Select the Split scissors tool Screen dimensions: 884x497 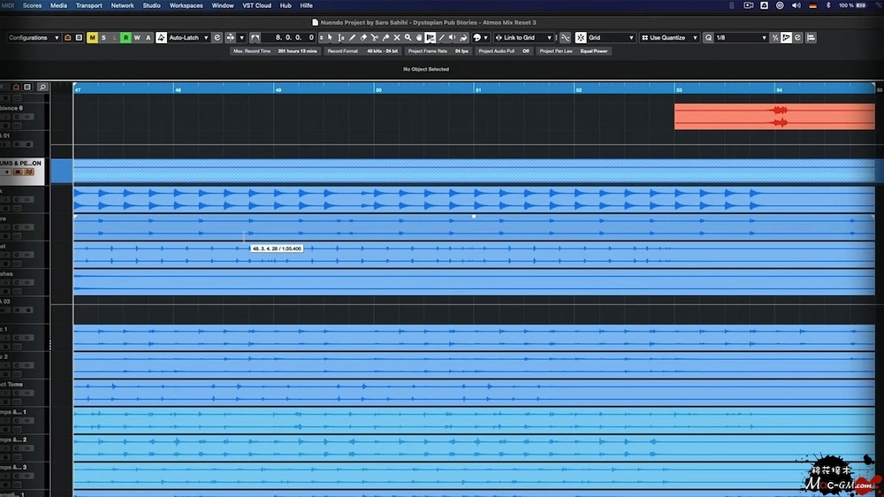375,38
